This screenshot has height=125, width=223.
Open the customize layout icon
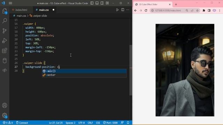[107, 3]
